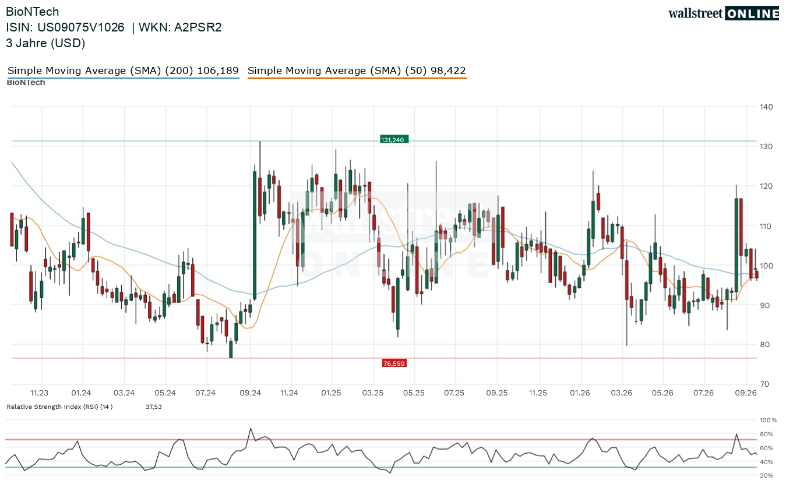Image resolution: width=786 pixels, height=491 pixels.
Task: Click the 05.25 date axis label
Action: pos(413,393)
